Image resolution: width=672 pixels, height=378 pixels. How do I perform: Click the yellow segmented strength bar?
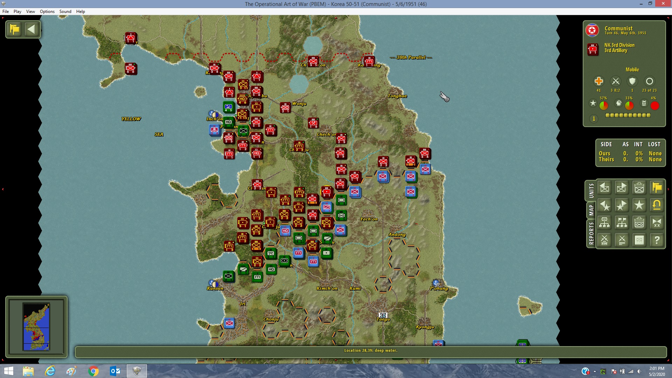[x=628, y=115]
